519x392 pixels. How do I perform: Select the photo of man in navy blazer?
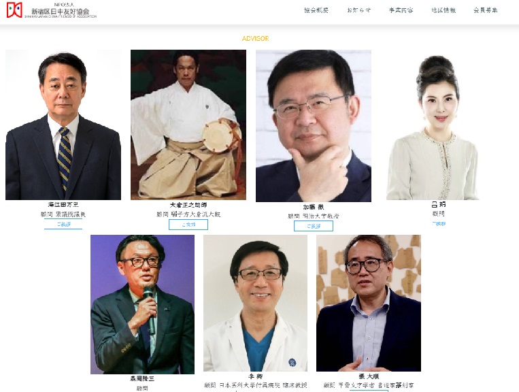(369, 304)
